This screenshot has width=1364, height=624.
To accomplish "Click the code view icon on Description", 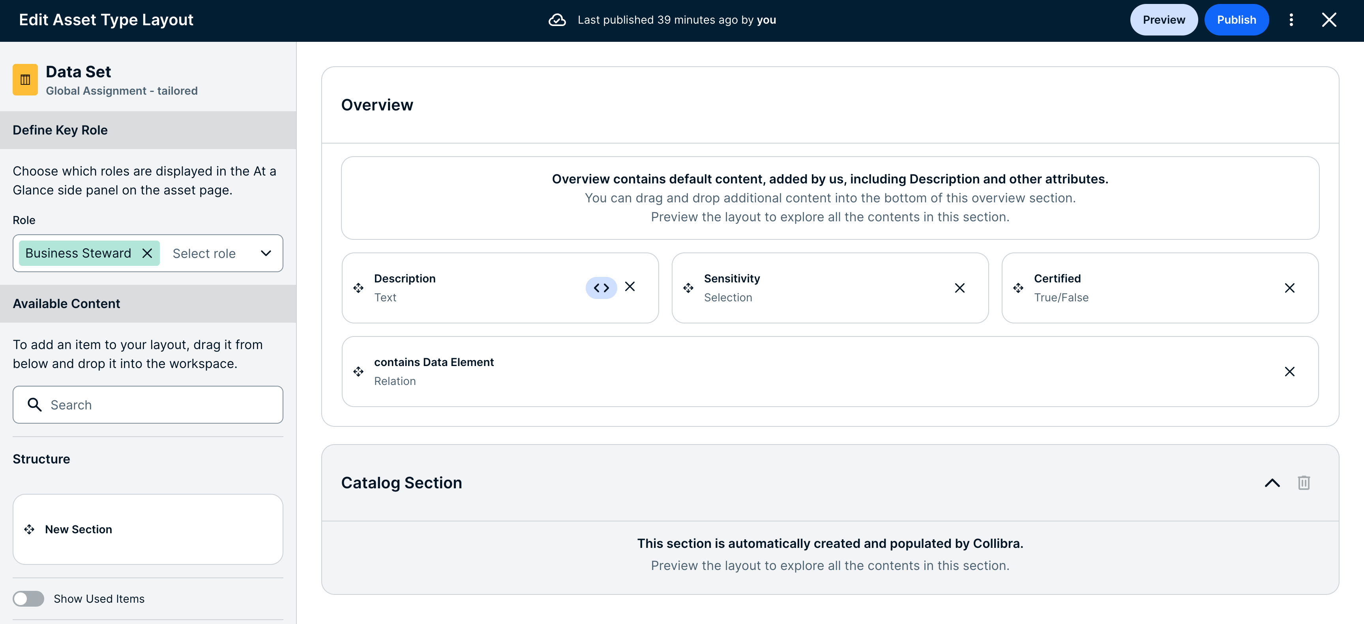I will [x=601, y=288].
